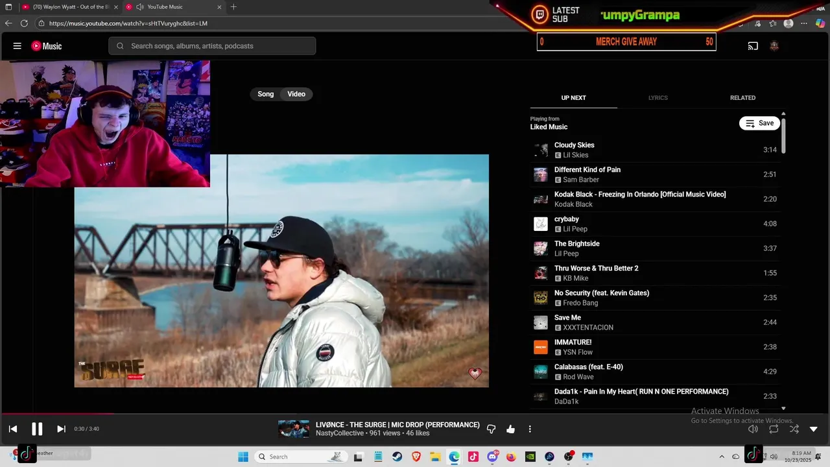Screen dimensions: 830x467
Task: Cast to a device with the cast icon
Action: [753, 46]
